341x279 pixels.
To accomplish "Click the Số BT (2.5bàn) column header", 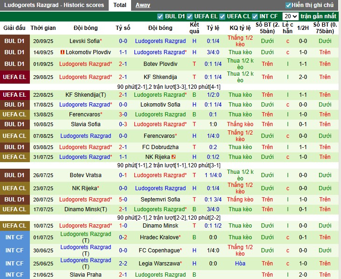I will (267, 28).
